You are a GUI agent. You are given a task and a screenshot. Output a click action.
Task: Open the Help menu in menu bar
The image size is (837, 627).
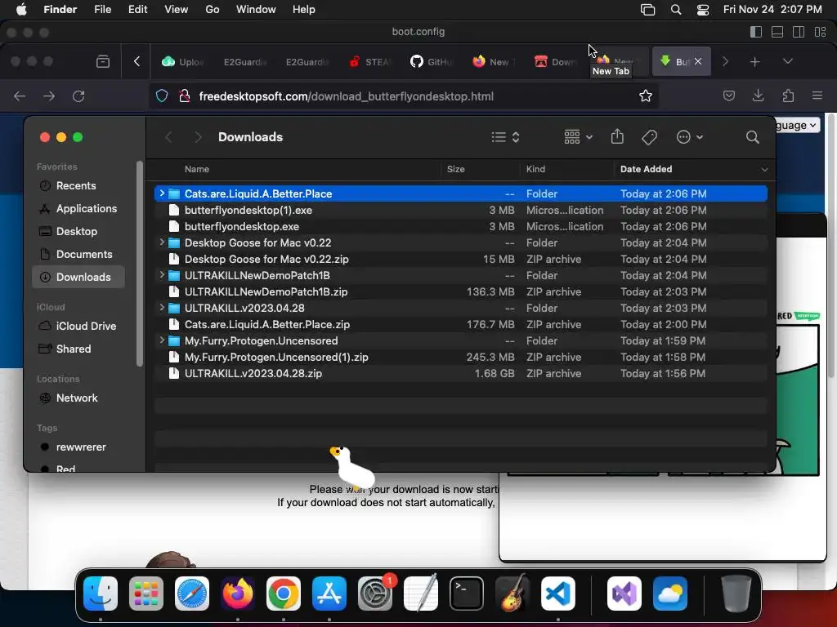304,10
